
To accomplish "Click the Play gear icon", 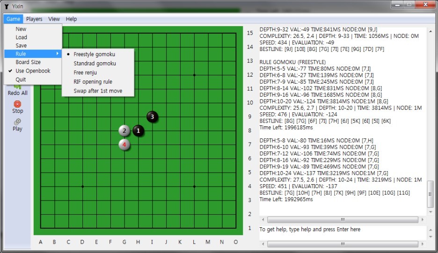I will (17, 122).
